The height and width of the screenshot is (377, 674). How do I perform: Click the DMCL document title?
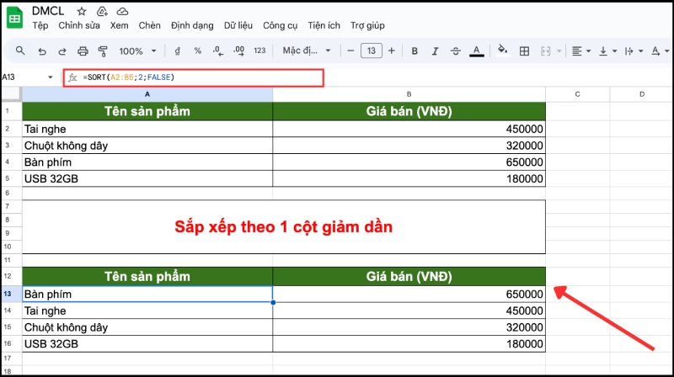(48, 11)
